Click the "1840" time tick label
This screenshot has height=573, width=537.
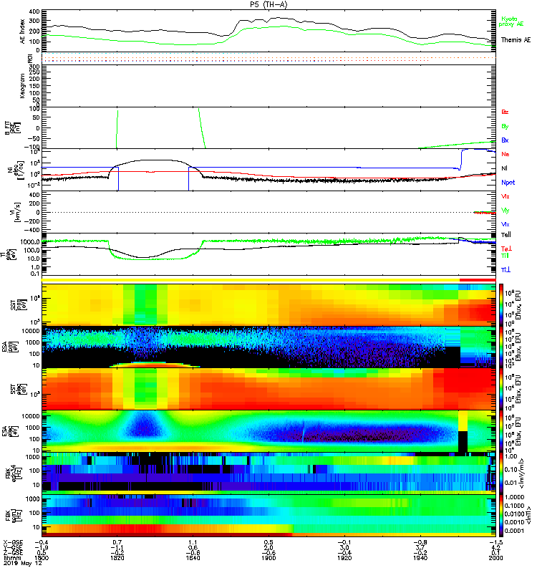tap(193, 558)
